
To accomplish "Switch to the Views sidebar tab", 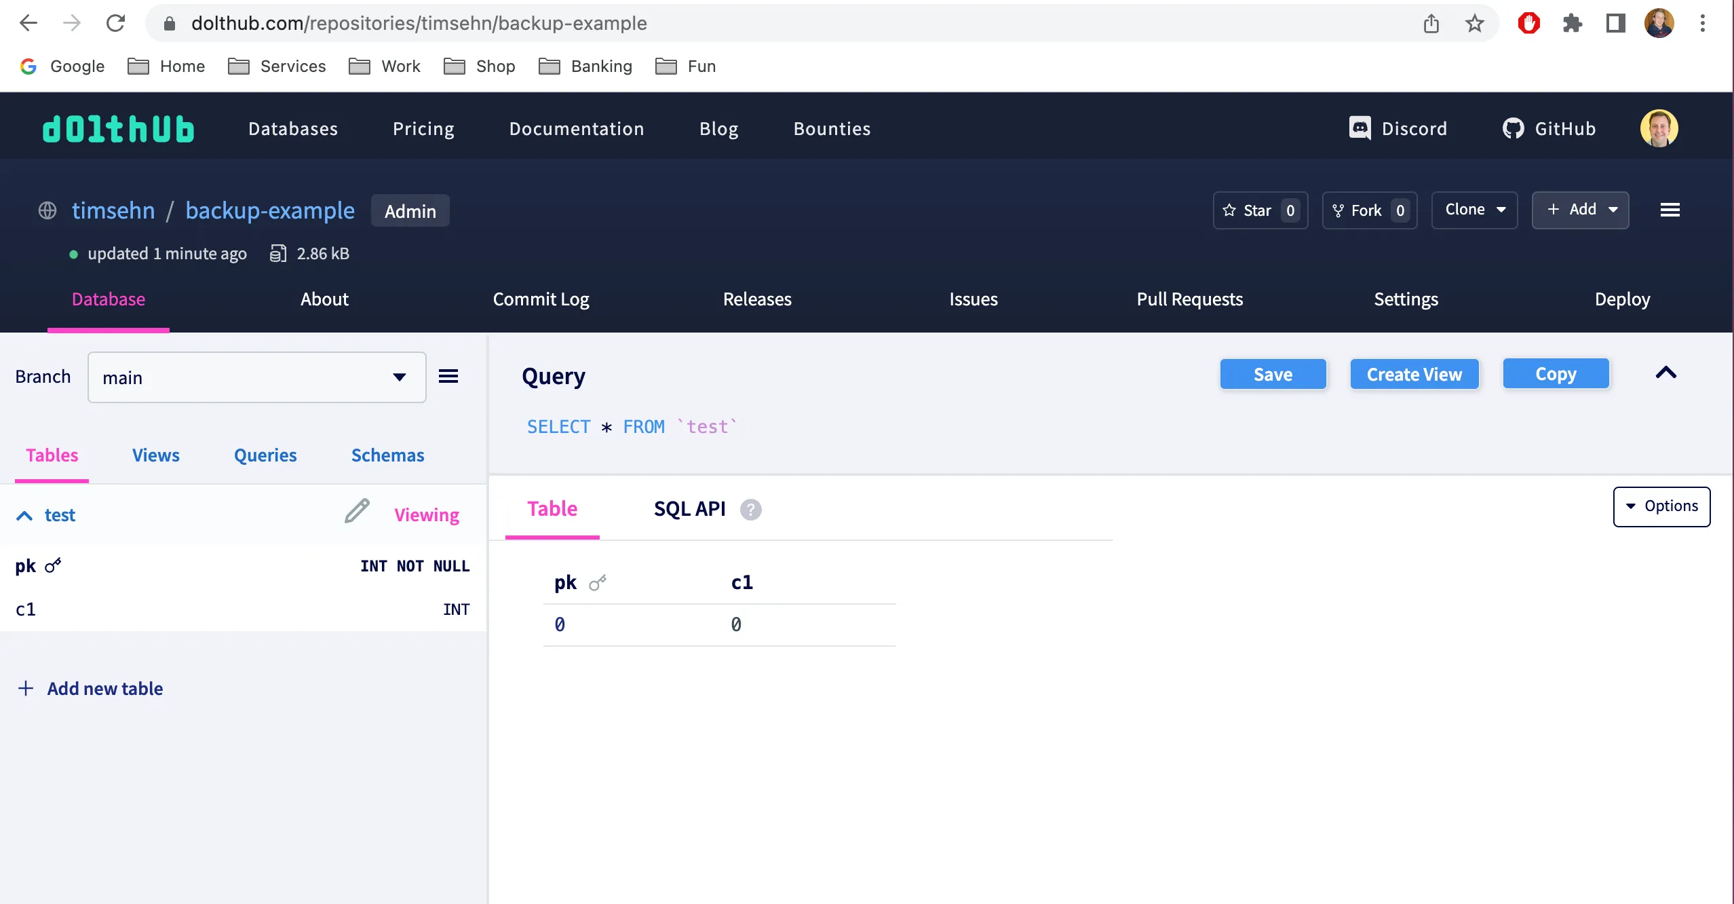I will [156, 455].
